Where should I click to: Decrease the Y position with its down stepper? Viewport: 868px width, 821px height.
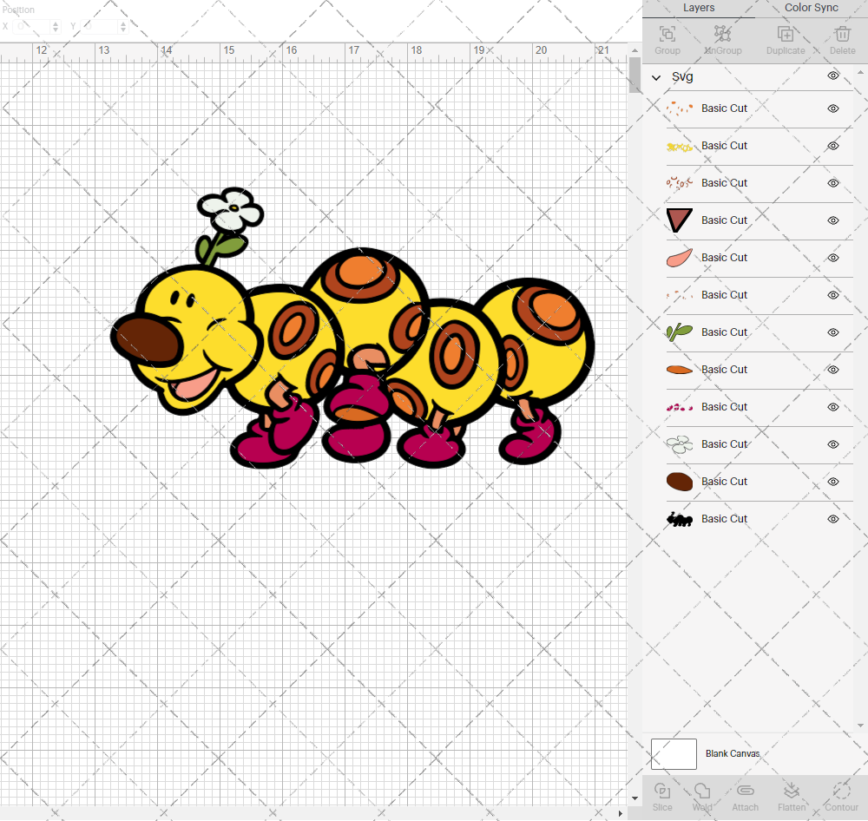122,30
